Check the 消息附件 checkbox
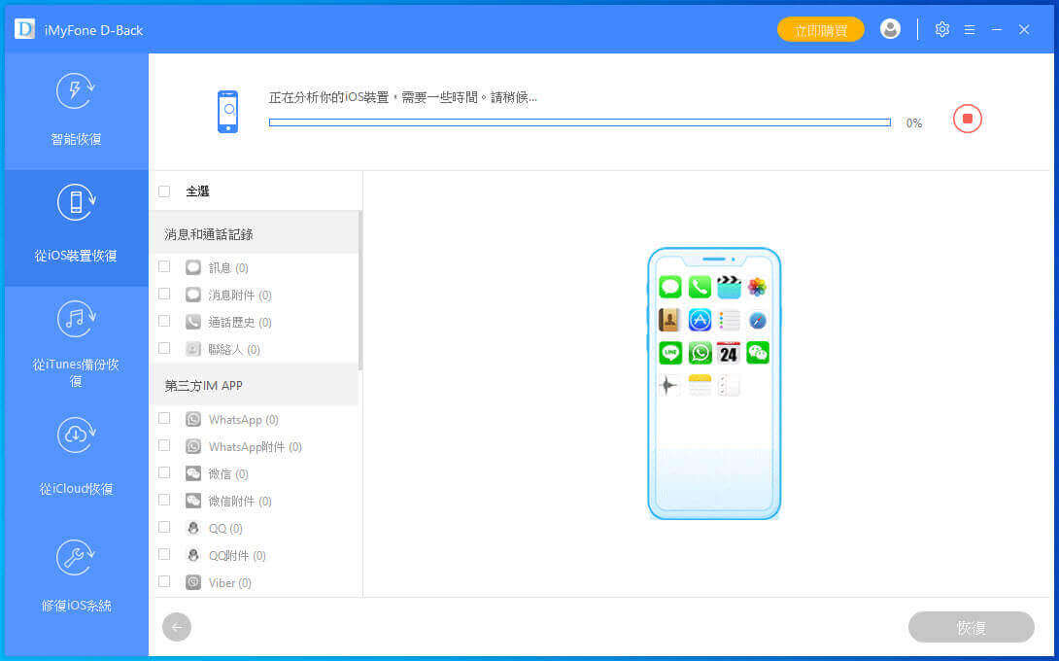The height and width of the screenshot is (661, 1059). tap(164, 294)
